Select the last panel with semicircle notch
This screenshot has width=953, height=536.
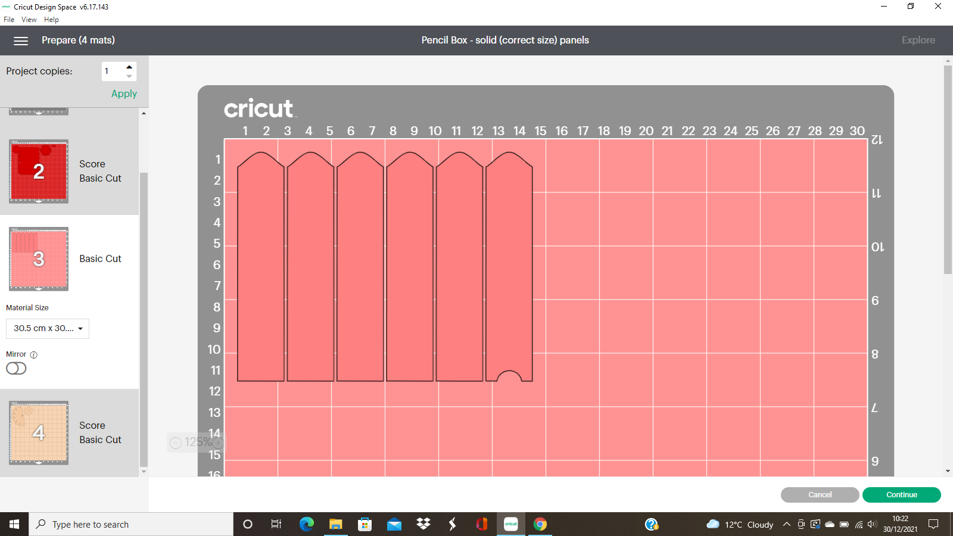click(509, 267)
